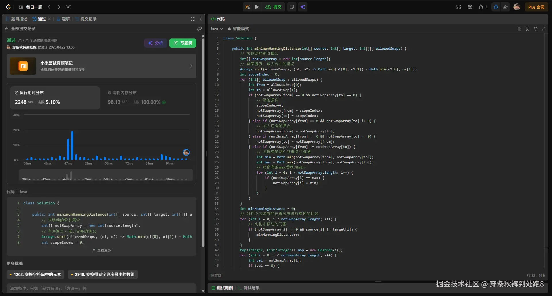552x296 pixels.
Task: Format code using the align icon
Action: click(x=519, y=29)
